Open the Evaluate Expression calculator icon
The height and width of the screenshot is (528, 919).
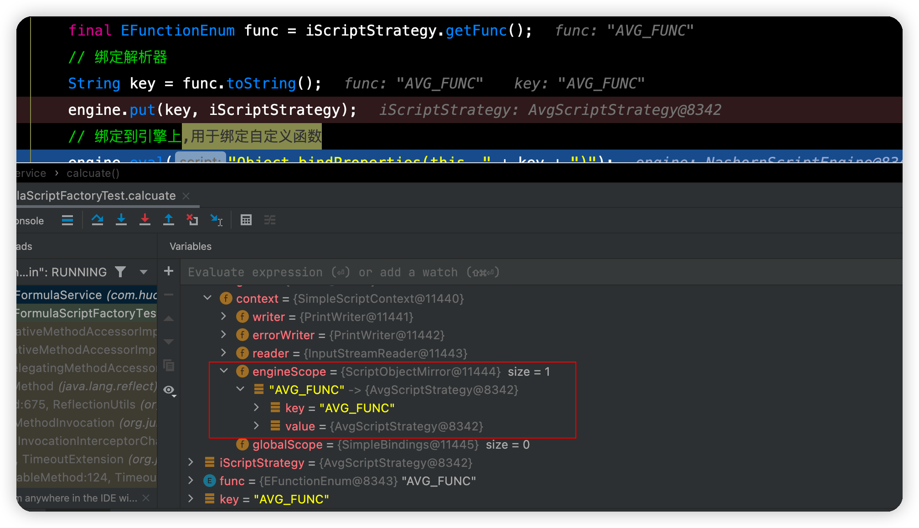tap(246, 220)
